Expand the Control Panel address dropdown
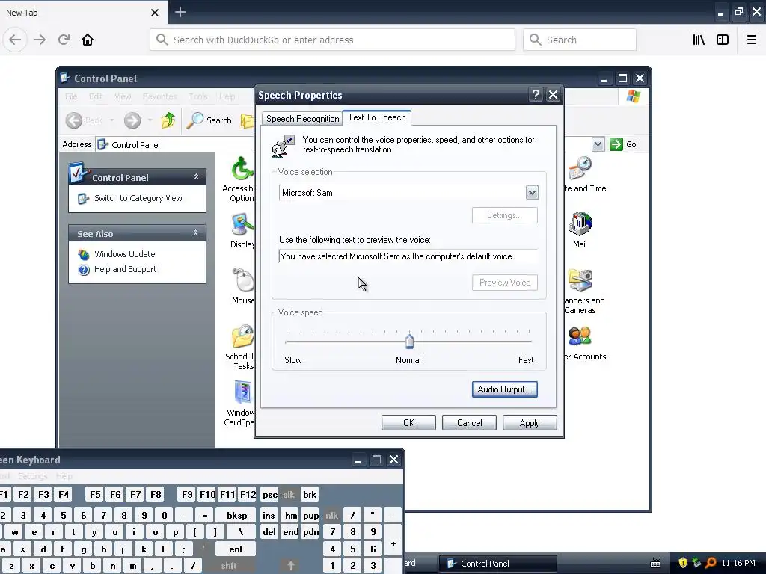The image size is (766, 574). 598,144
